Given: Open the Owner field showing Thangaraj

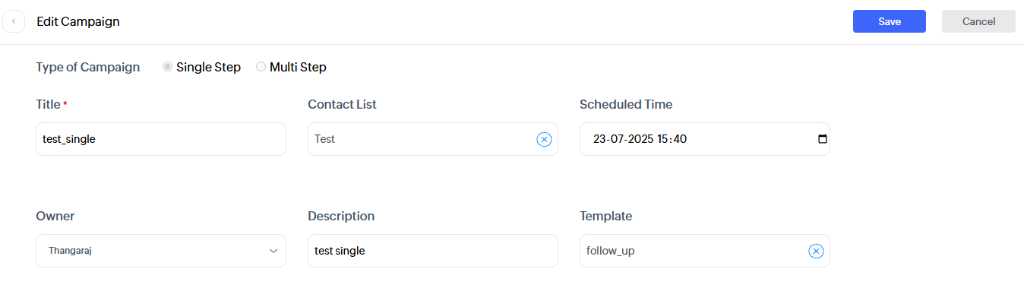Looking at the screenshot, I should (x=152, y=251).
